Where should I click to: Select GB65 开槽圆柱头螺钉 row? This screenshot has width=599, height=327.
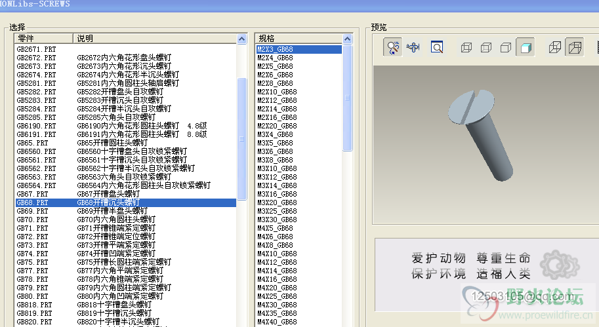click(126, 143)
